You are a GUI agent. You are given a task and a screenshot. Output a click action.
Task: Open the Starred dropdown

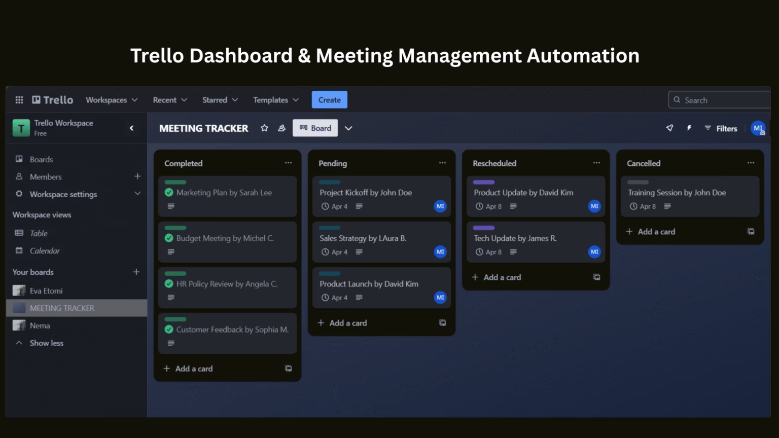(220, 100)
